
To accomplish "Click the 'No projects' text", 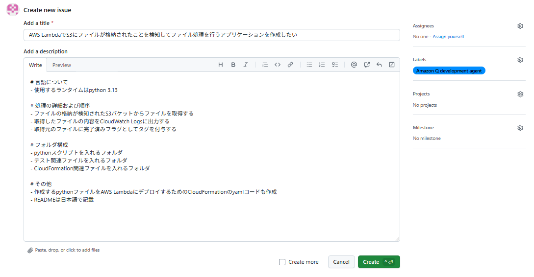I will click(x=425, y=105).
